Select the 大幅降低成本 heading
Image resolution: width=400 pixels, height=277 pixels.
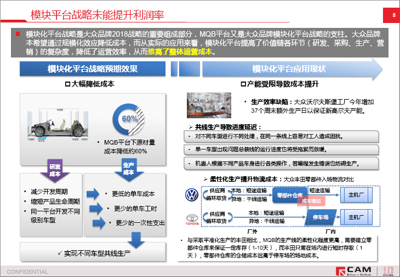pyautogui.click(x=90, y=84)
